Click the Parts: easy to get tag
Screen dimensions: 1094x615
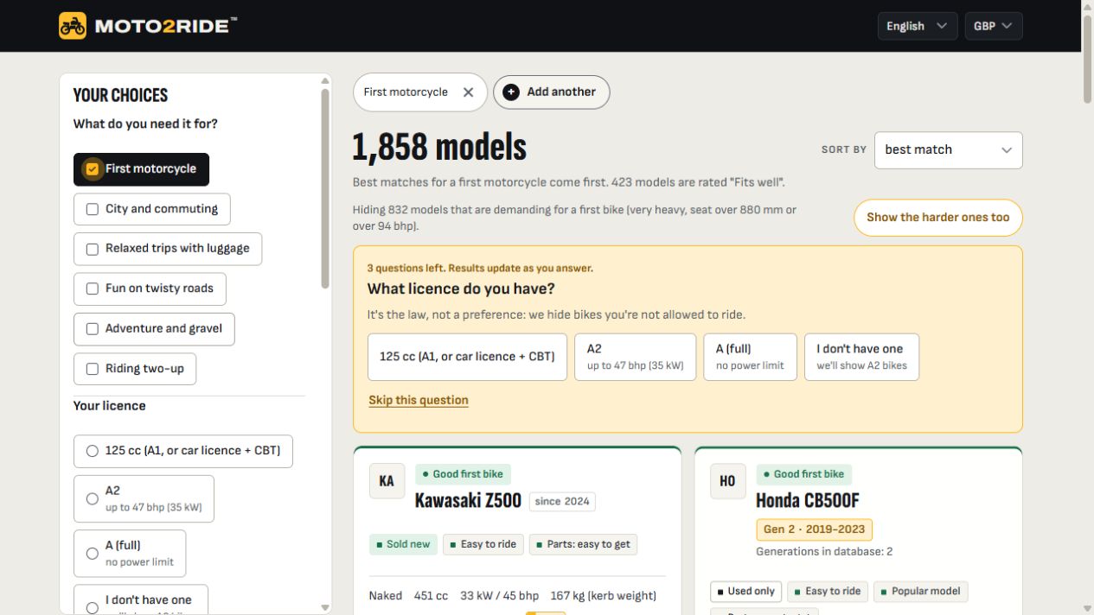(x=583, y=544)
